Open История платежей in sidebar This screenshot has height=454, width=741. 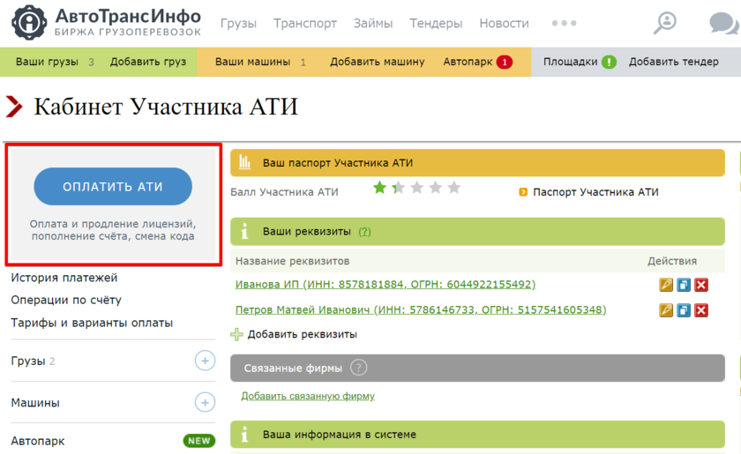point(64,278)
